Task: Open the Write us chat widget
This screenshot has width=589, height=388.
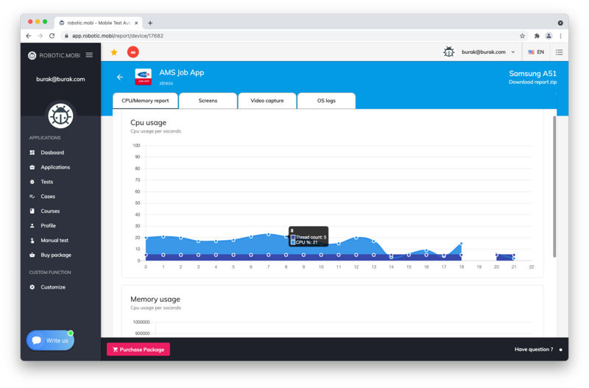Action: pos(50,341)
